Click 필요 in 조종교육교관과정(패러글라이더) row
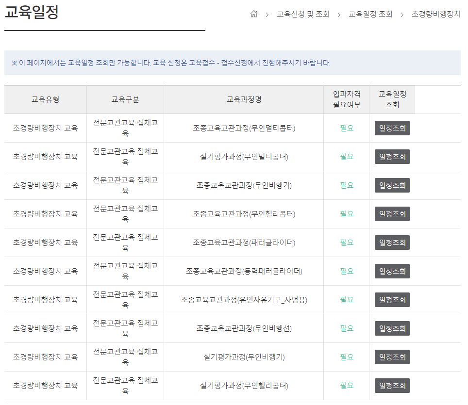 [347, 243]
